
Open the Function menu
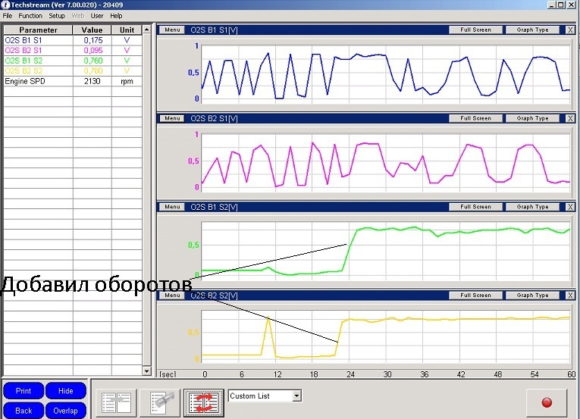pos(30,15)
